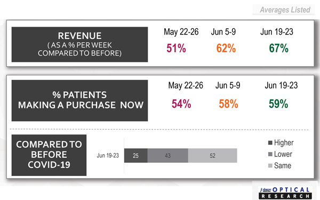
Task: Select the orange 58% purchase value
Action: click(x=228, y=103)
